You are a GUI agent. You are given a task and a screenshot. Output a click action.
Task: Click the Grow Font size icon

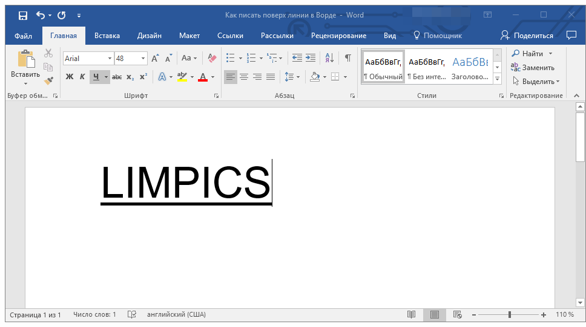tap(155, 58)
